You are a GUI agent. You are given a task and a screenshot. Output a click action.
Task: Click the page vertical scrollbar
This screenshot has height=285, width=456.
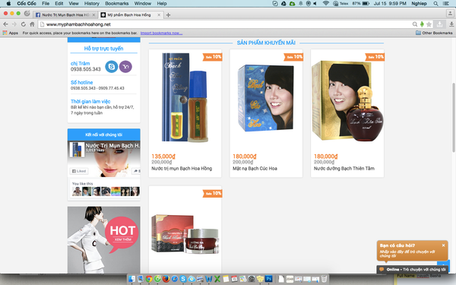[454, 117]
